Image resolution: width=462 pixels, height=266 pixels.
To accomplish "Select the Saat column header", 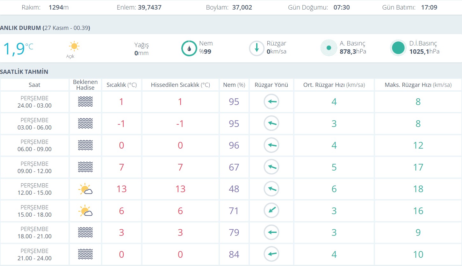I will click(34, 85).
